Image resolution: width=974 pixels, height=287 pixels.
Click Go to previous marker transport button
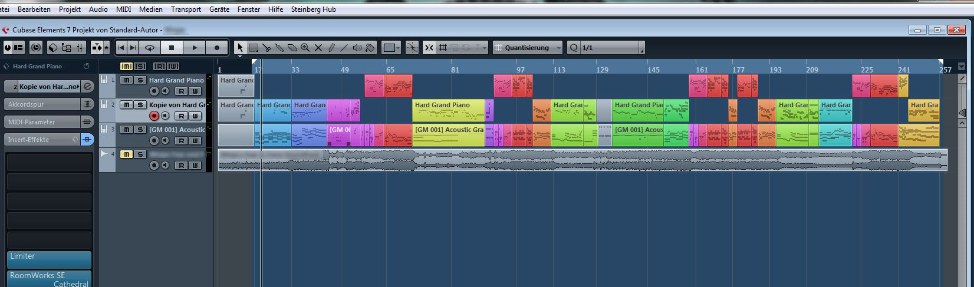(x=121, y=48)
